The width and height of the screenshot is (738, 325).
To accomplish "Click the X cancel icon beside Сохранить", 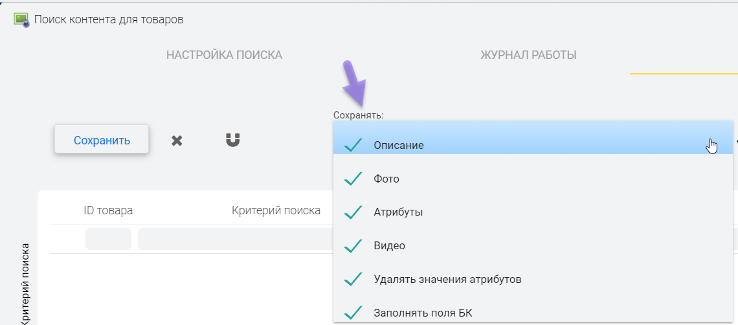I will 177,140.
